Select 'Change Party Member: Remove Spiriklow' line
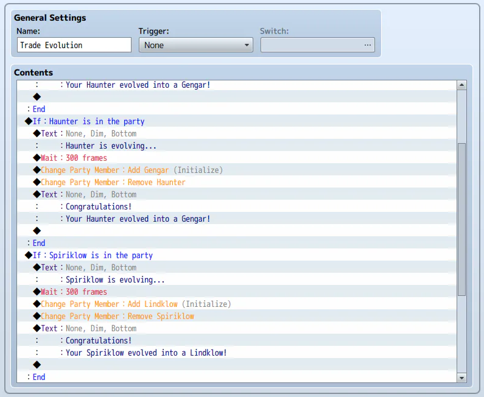484x397 pixels. [x=117, y=316]
